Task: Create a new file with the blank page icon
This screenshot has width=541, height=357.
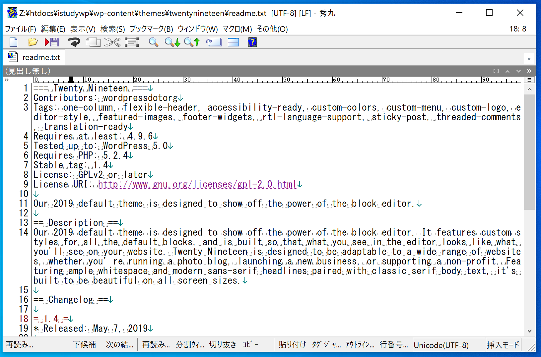Action: (14, 42)
